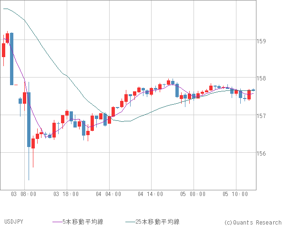
Task: Click the 159 price axis label
Action: pyautogui.click(x=261, y=41)
